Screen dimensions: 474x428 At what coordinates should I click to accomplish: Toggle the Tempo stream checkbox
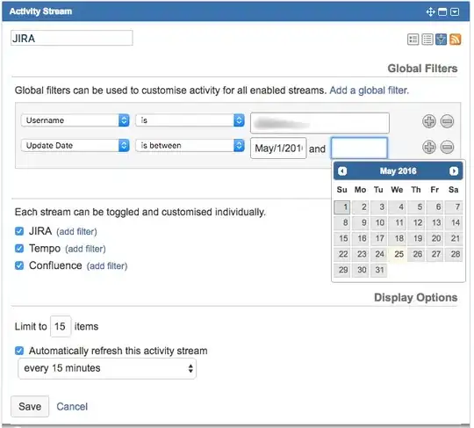(19, 249)
